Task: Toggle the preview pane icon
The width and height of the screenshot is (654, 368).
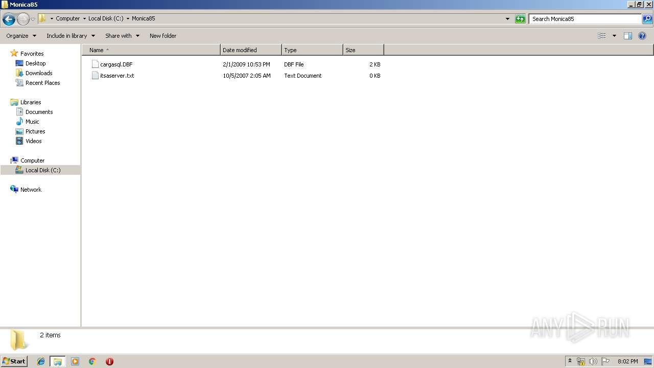Action: click(x=628, y=36)
